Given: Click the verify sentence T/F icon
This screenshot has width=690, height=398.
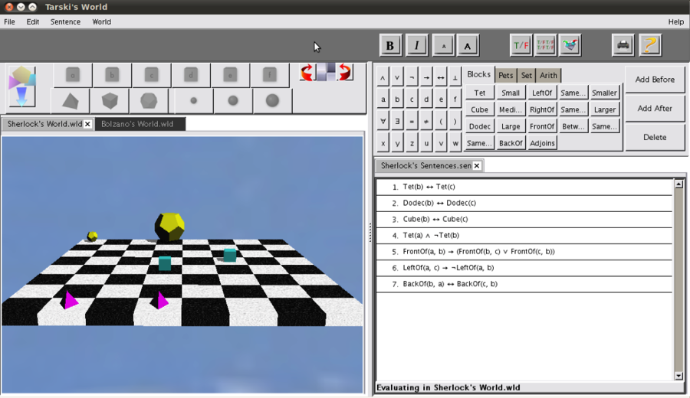Looking at the screenshot, I should click(x=521, y=45).
